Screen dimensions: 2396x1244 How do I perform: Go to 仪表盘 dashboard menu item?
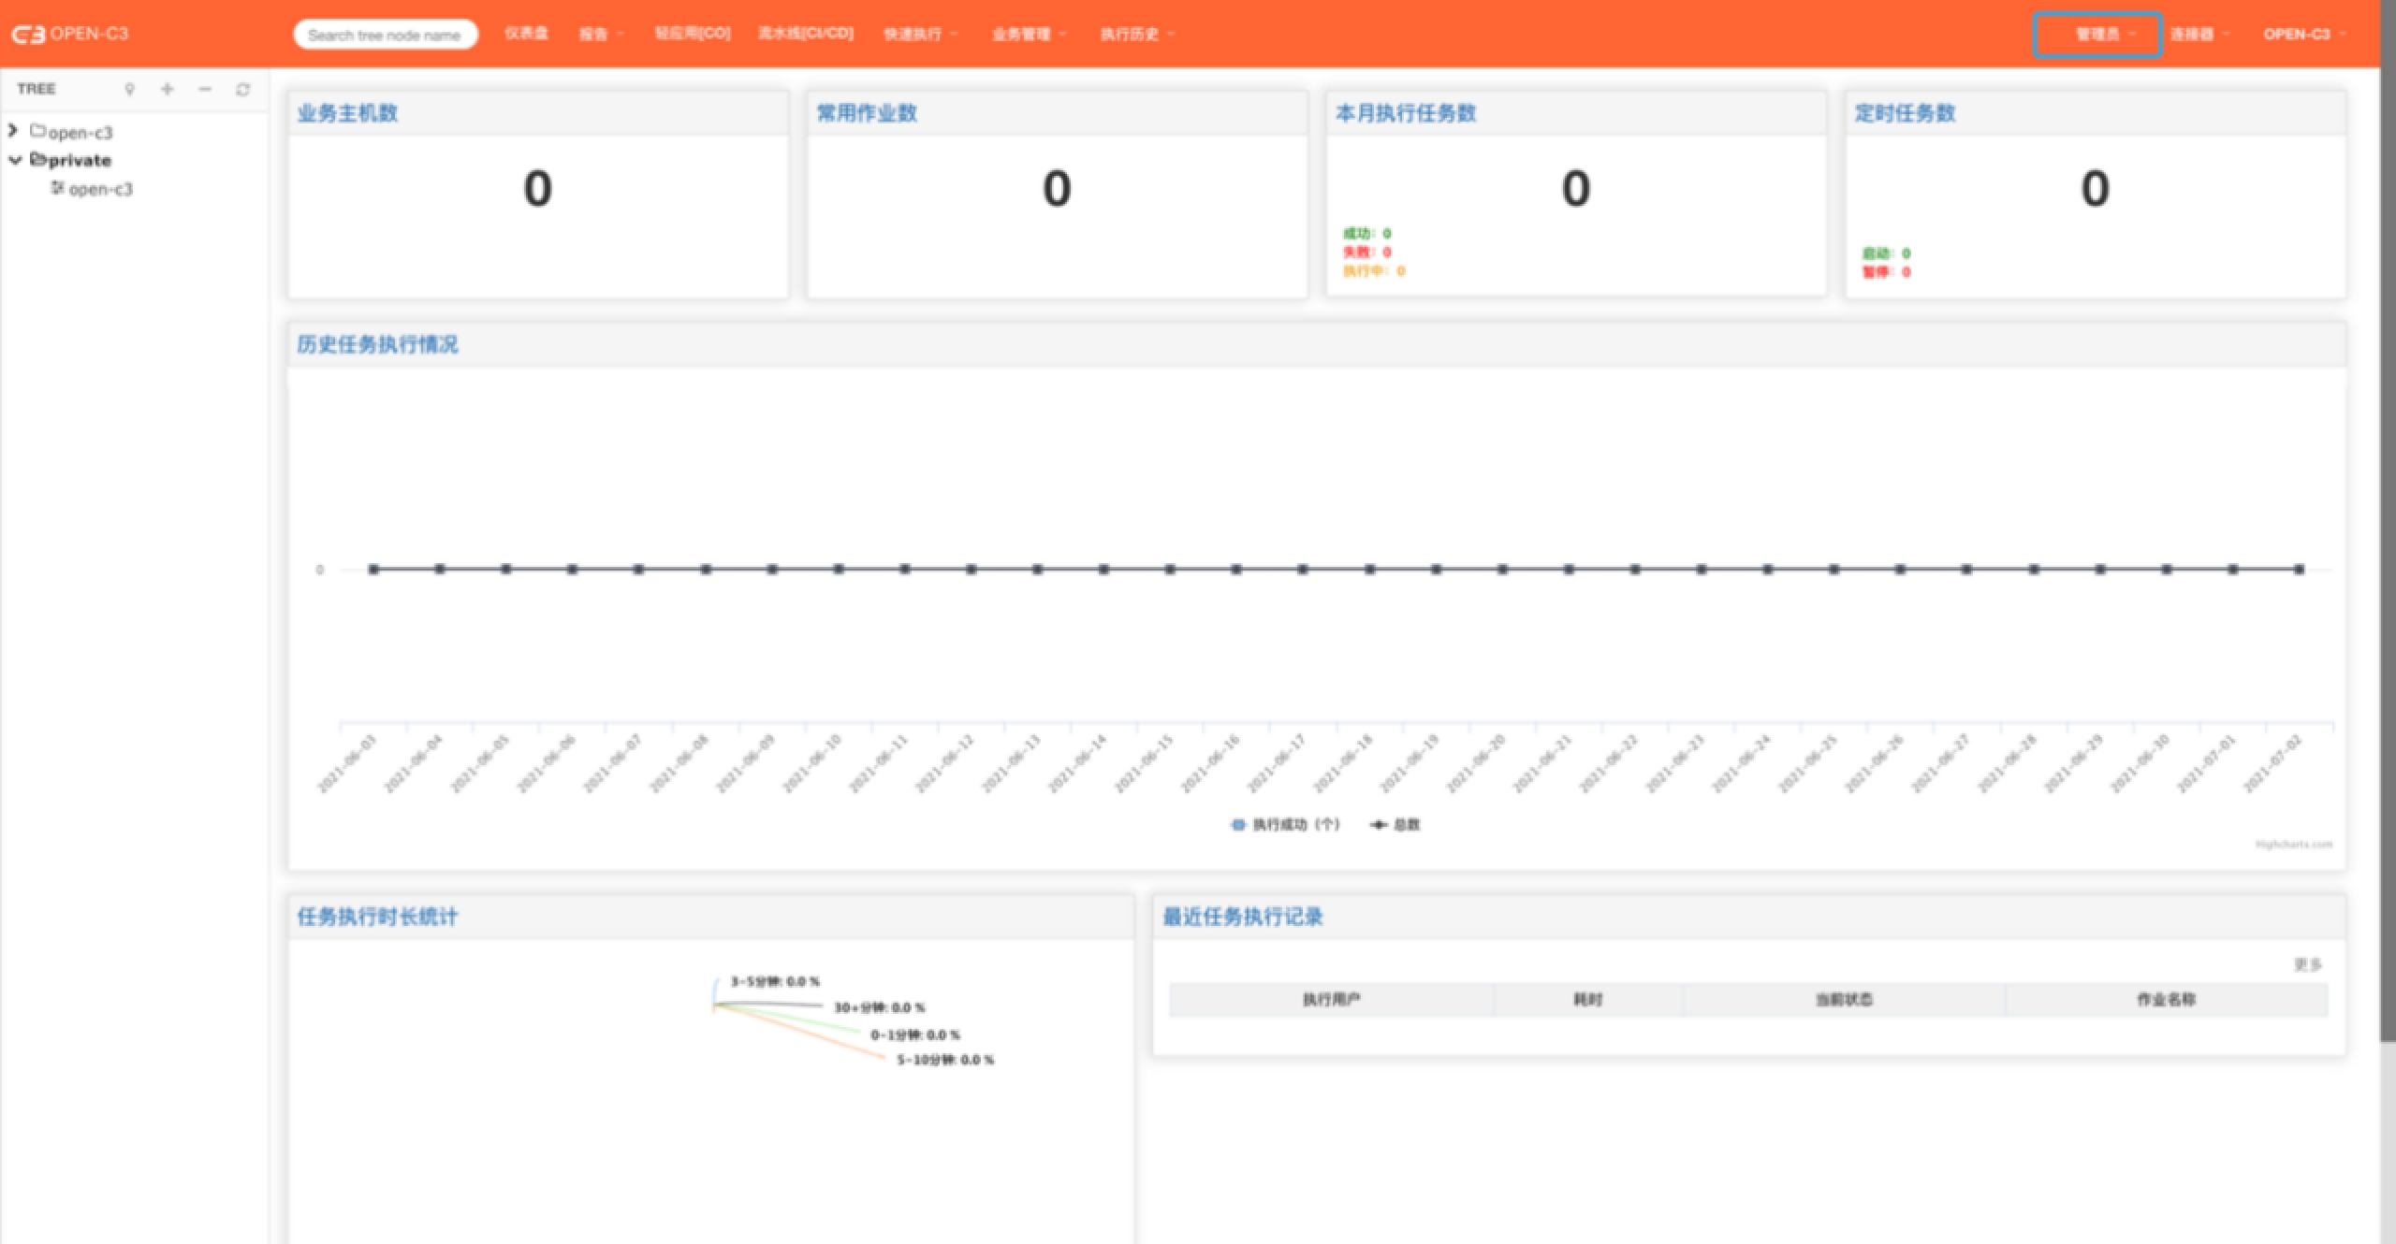tap(526, 34)
